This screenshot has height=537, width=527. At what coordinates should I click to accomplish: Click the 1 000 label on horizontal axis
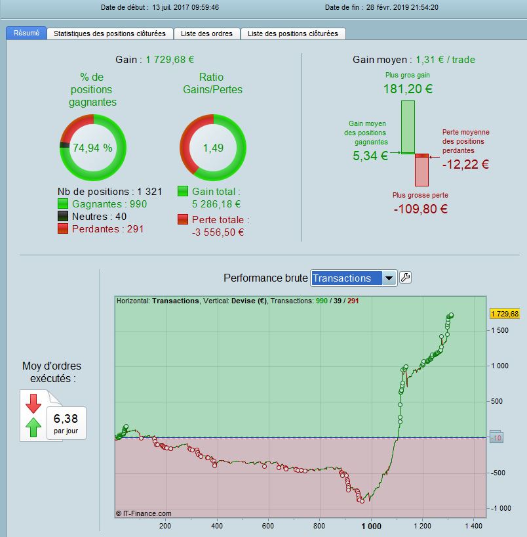(371, 526)
